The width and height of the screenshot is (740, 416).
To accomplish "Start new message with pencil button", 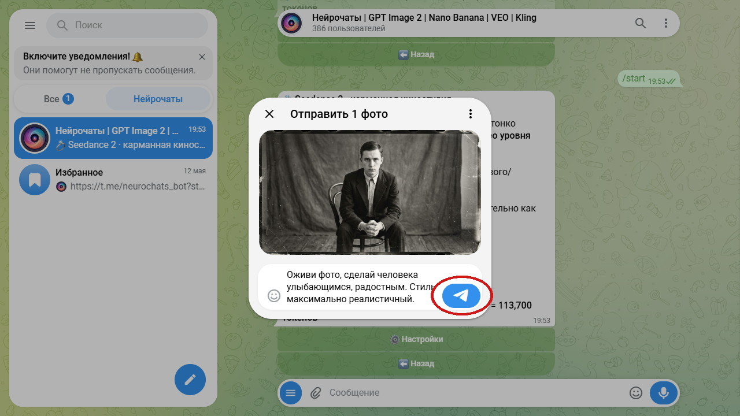I will coord(190,380).
